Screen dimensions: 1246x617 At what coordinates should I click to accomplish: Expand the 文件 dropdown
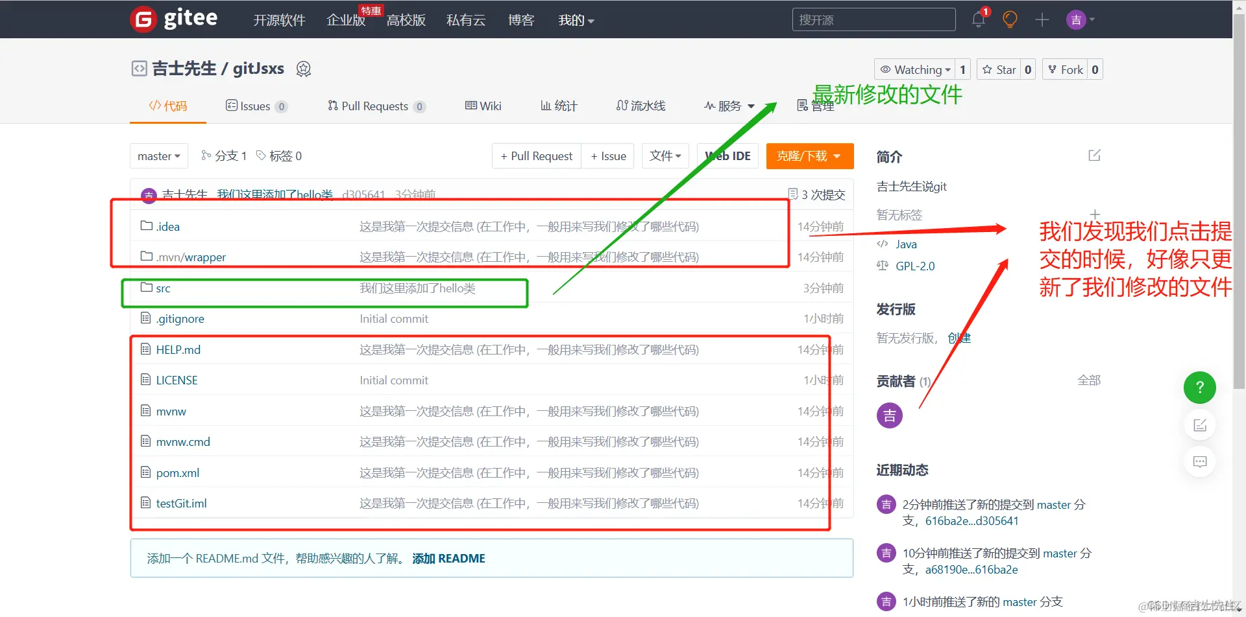(665, 156)
